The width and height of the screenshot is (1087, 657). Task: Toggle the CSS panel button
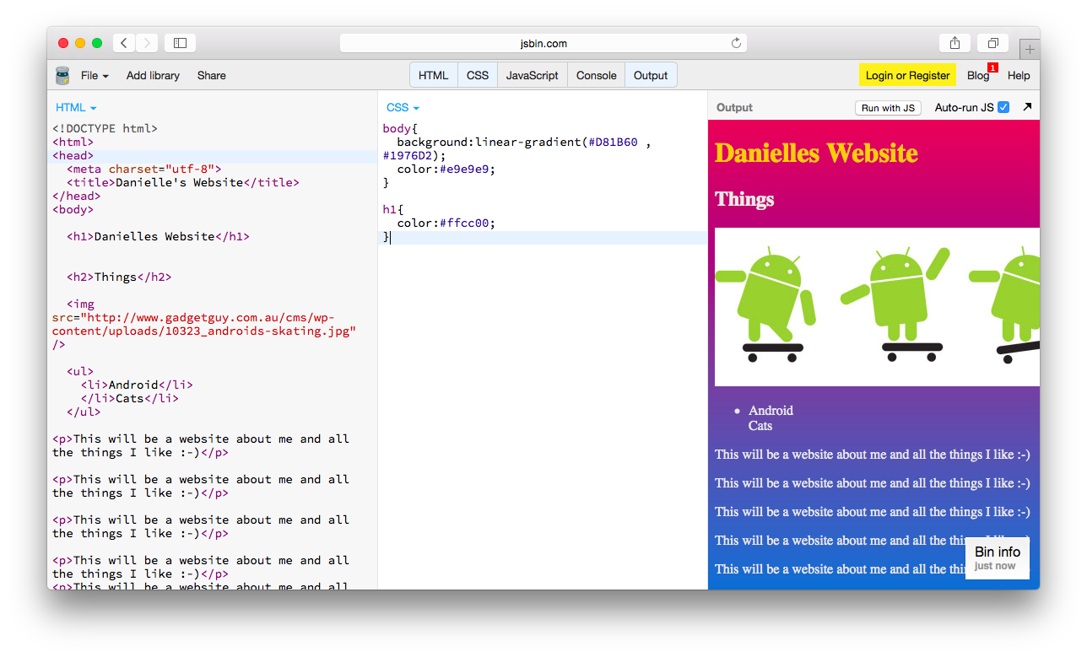point(478,75)
